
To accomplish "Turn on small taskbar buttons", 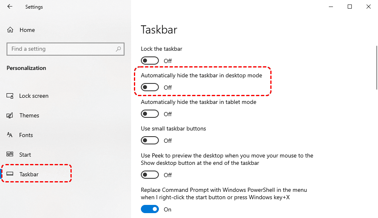I will tap(149, 141).
